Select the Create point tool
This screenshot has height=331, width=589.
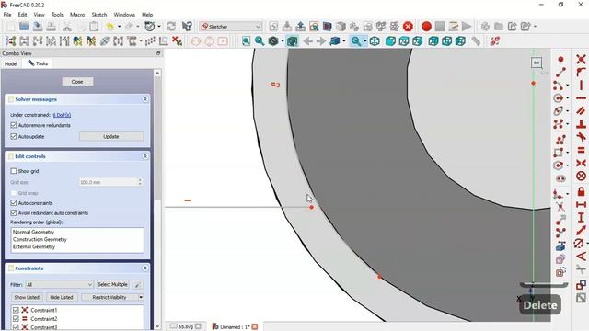point(560,59)
